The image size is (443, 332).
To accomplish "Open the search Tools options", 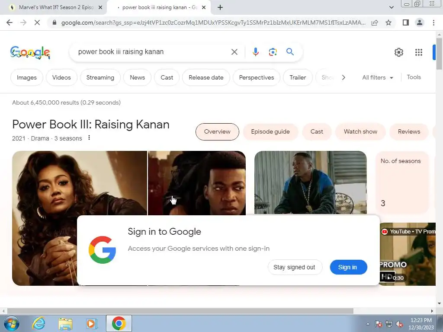I will [414, 77].
